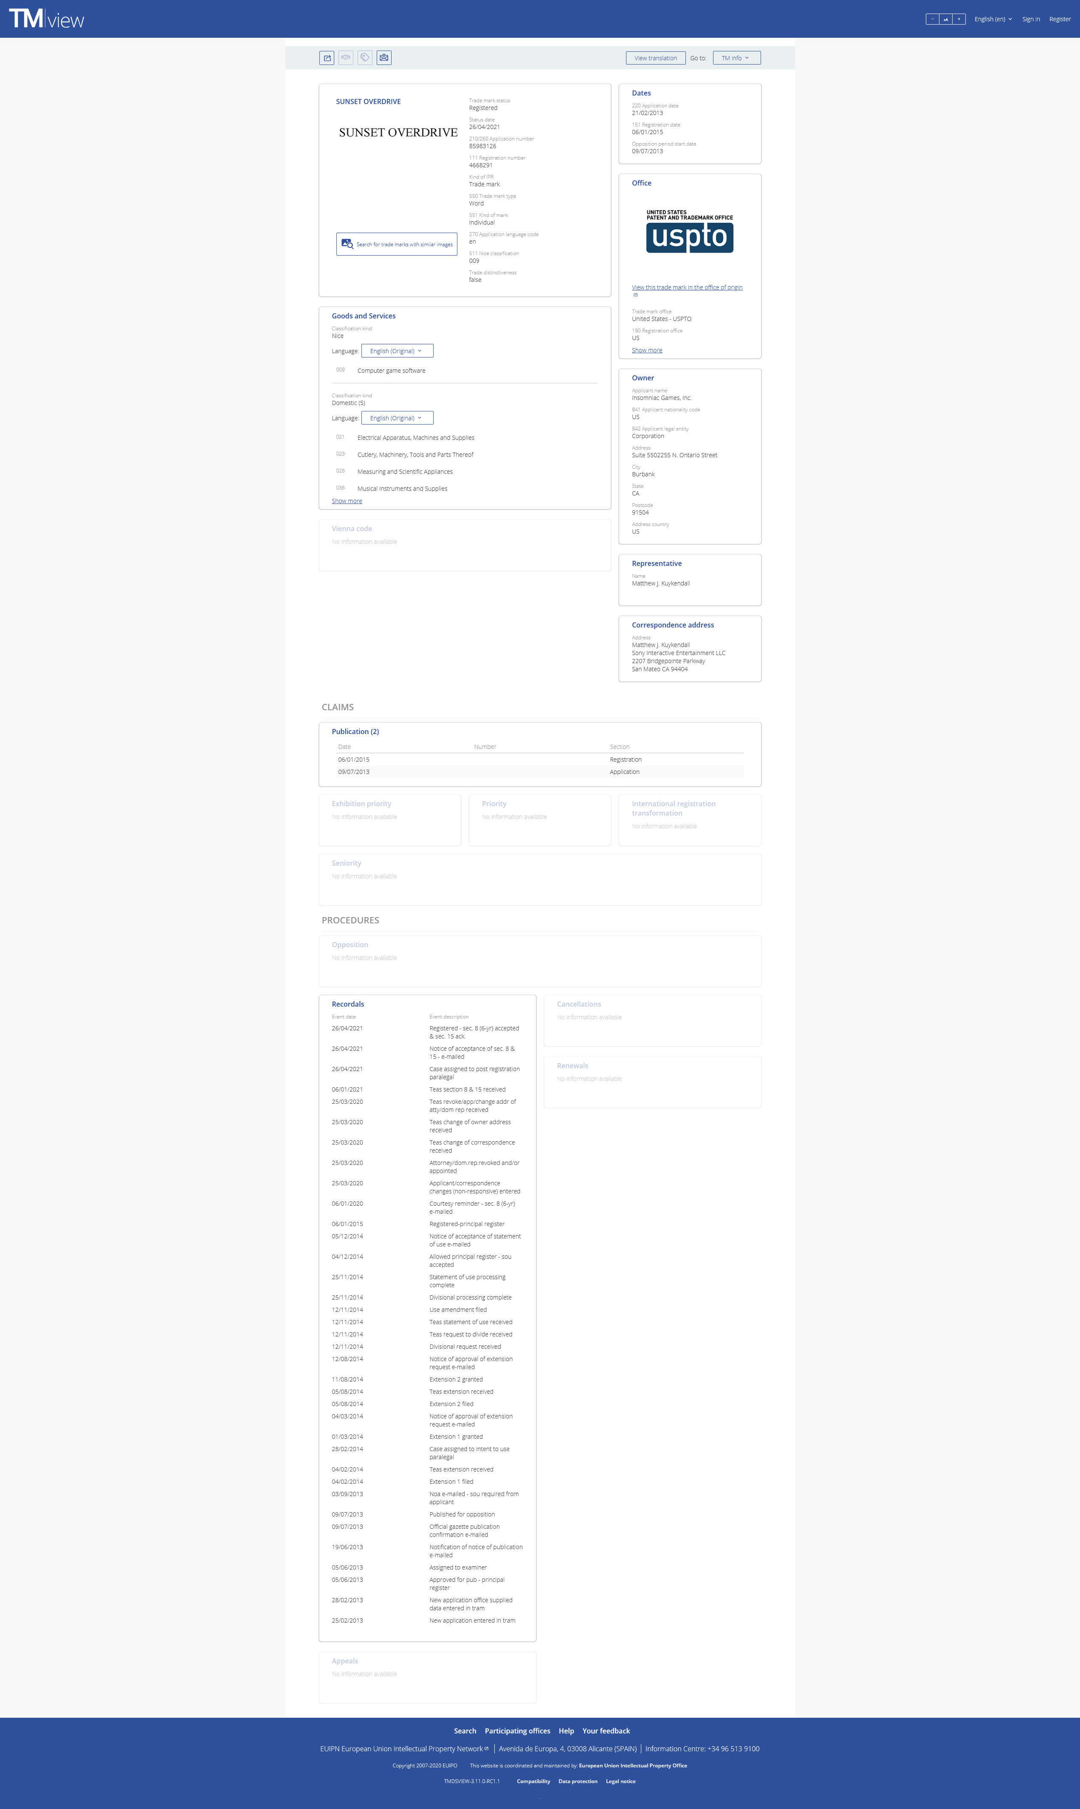Image resolution: width=1080 pixels, height=1809 pixels.
Task: Open the TM info Go to dropdown
Action: [x=736, y=58]
